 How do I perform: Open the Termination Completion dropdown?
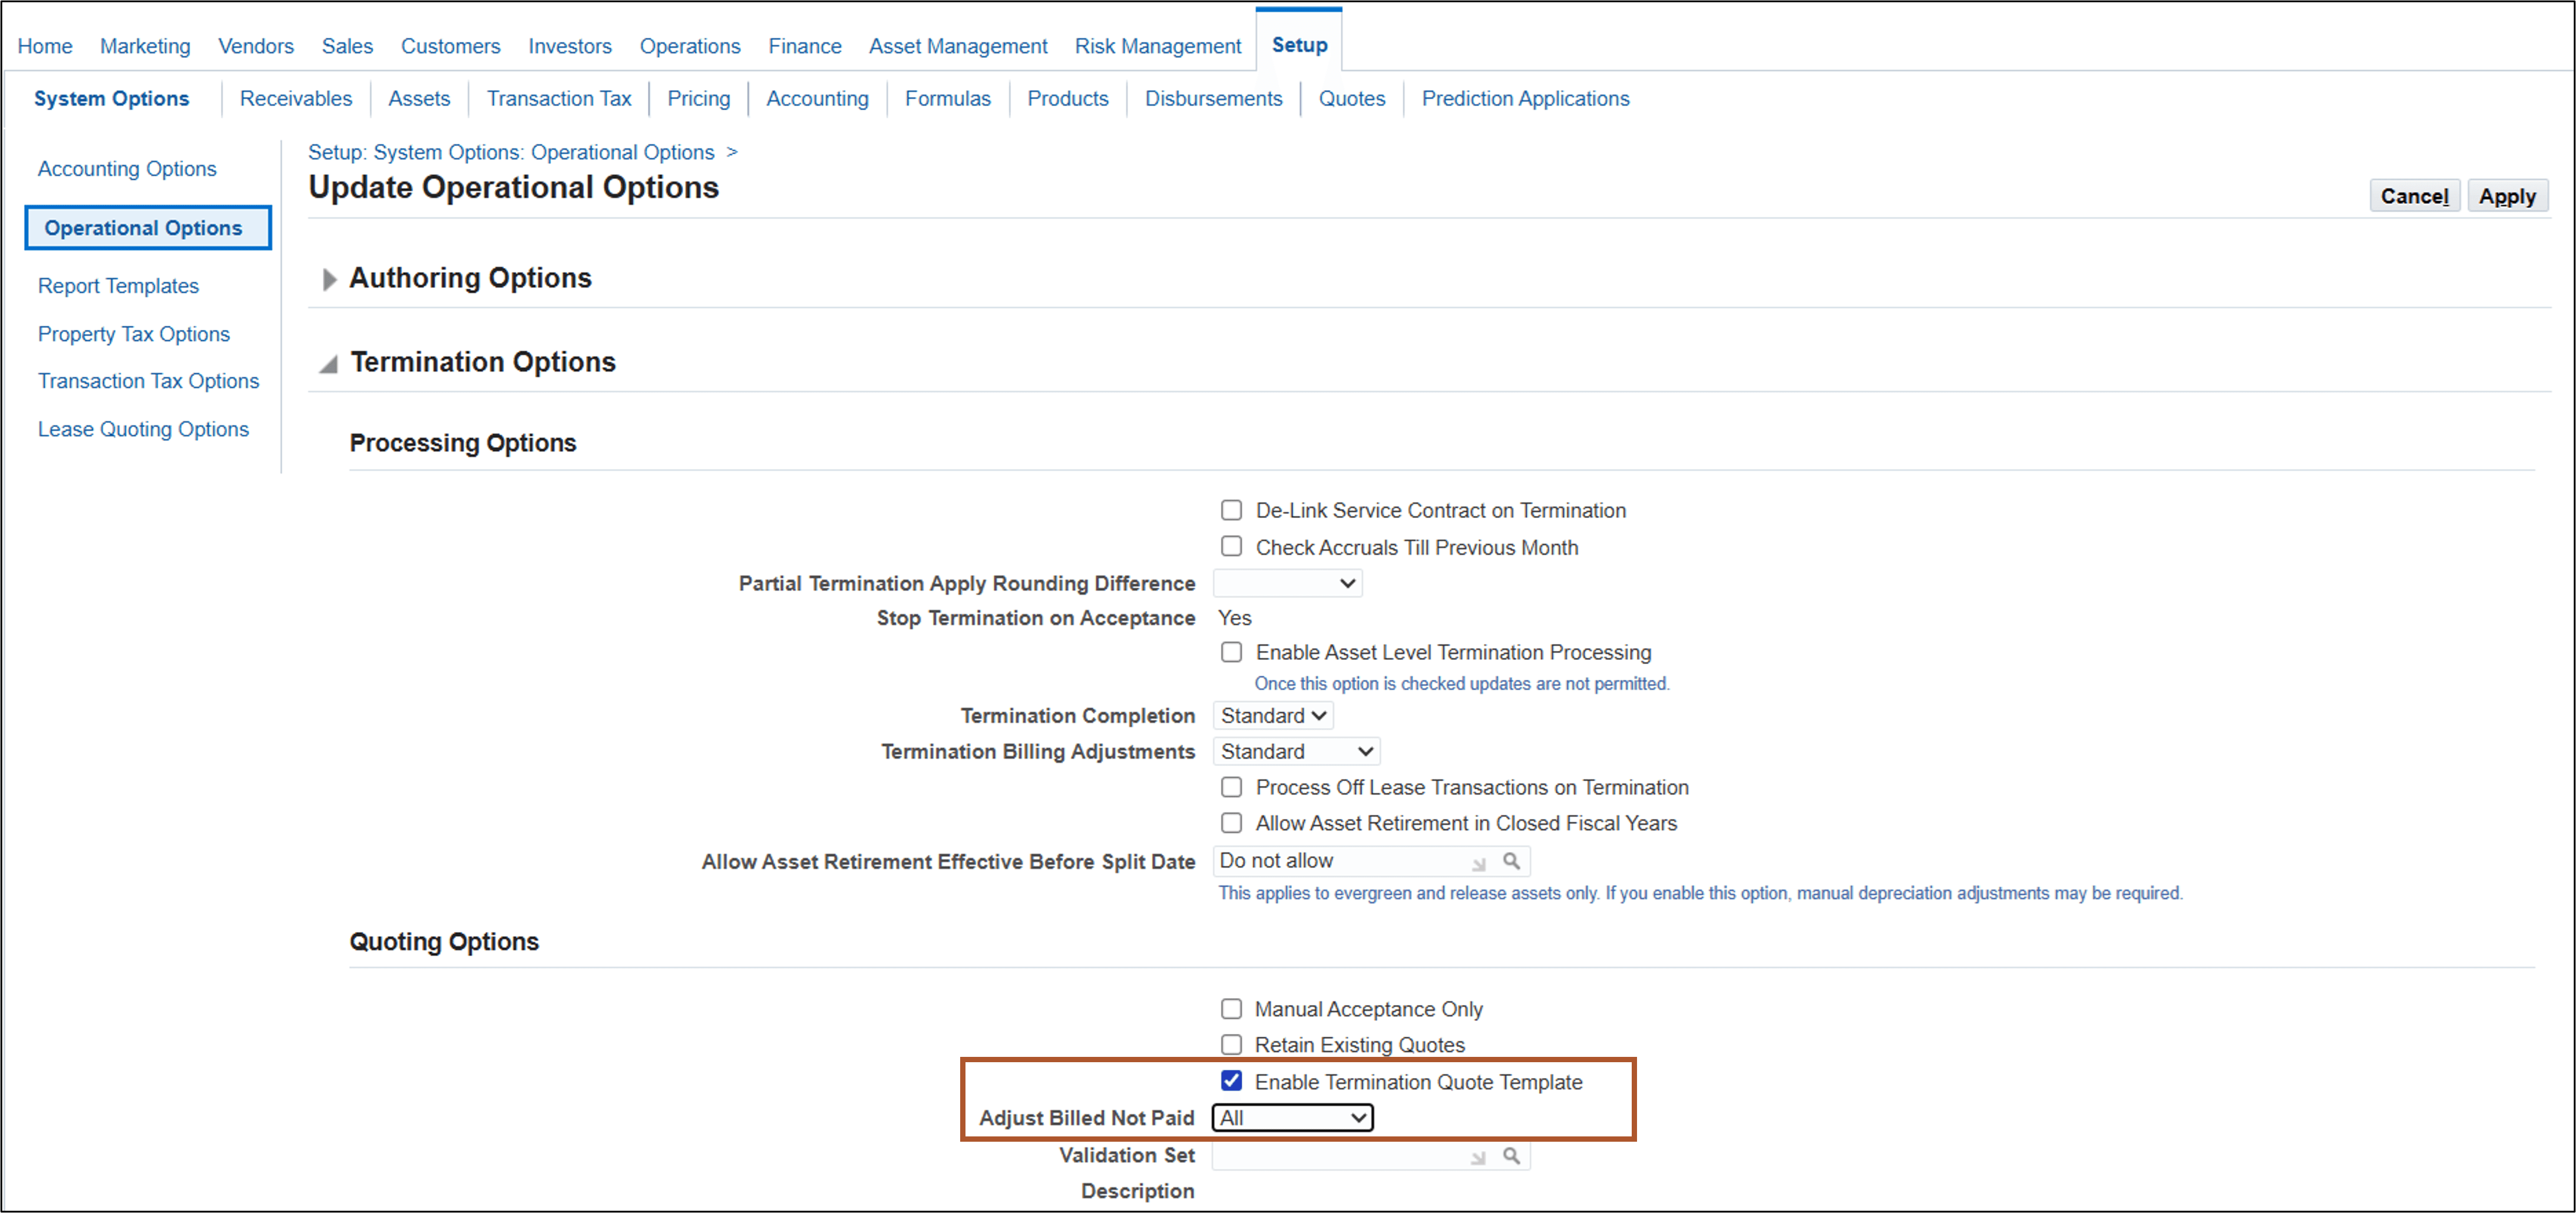coord(1272,715)
